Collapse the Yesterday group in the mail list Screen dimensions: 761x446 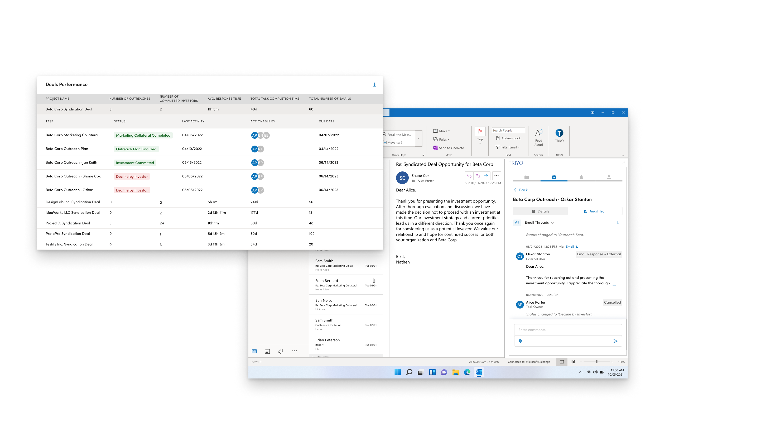click(x=314, y=357)
